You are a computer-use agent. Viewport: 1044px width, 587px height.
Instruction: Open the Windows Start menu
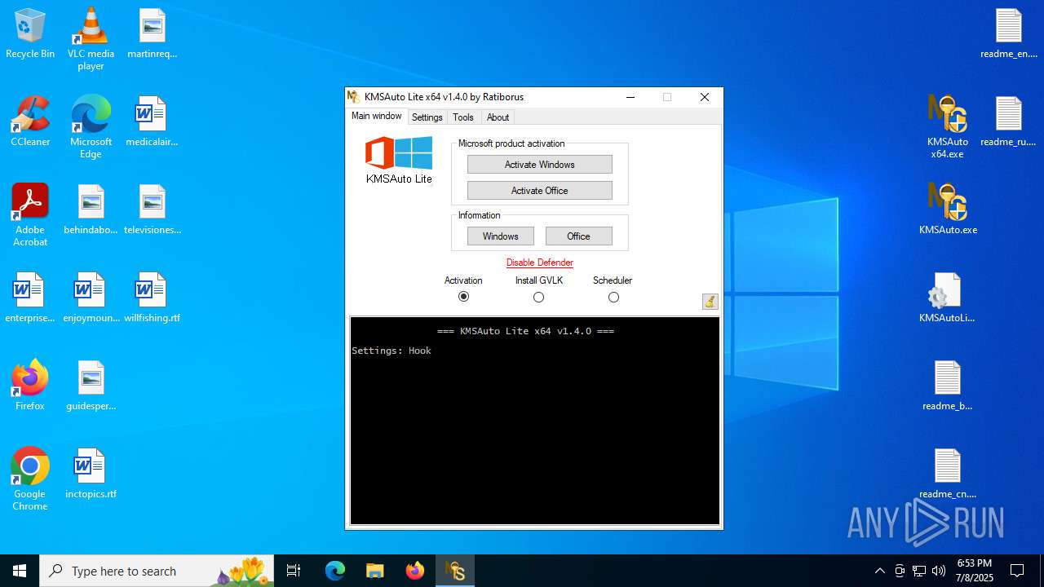point(20,571)
